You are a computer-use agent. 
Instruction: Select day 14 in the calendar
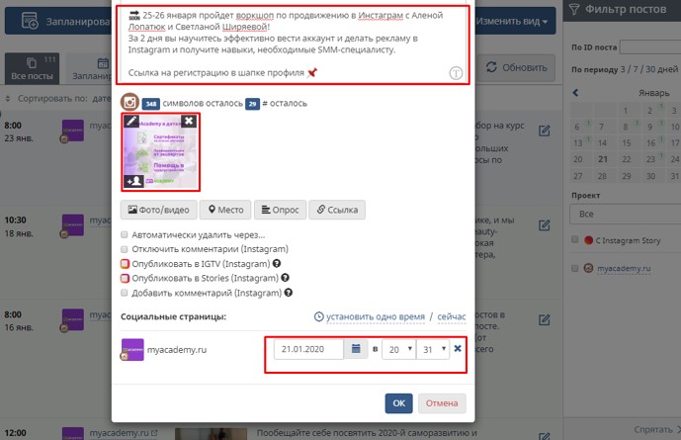602,142
